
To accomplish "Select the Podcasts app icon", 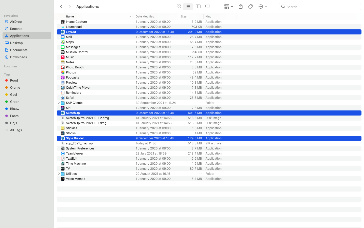I will tap(63, 78).
